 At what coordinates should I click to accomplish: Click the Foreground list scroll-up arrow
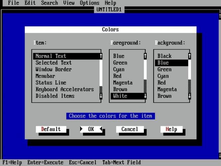tap(145, 56)
